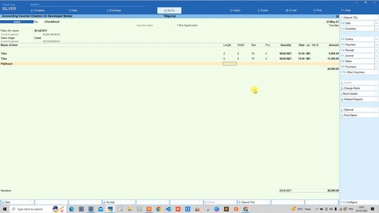
Task: Open O: Related Reports
Action: click(x=358, y=99)
